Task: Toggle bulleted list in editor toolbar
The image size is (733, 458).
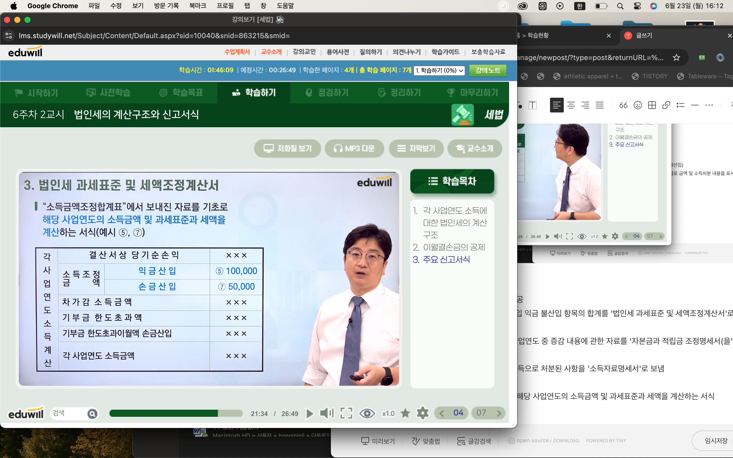Action: (x=680, y=105)
